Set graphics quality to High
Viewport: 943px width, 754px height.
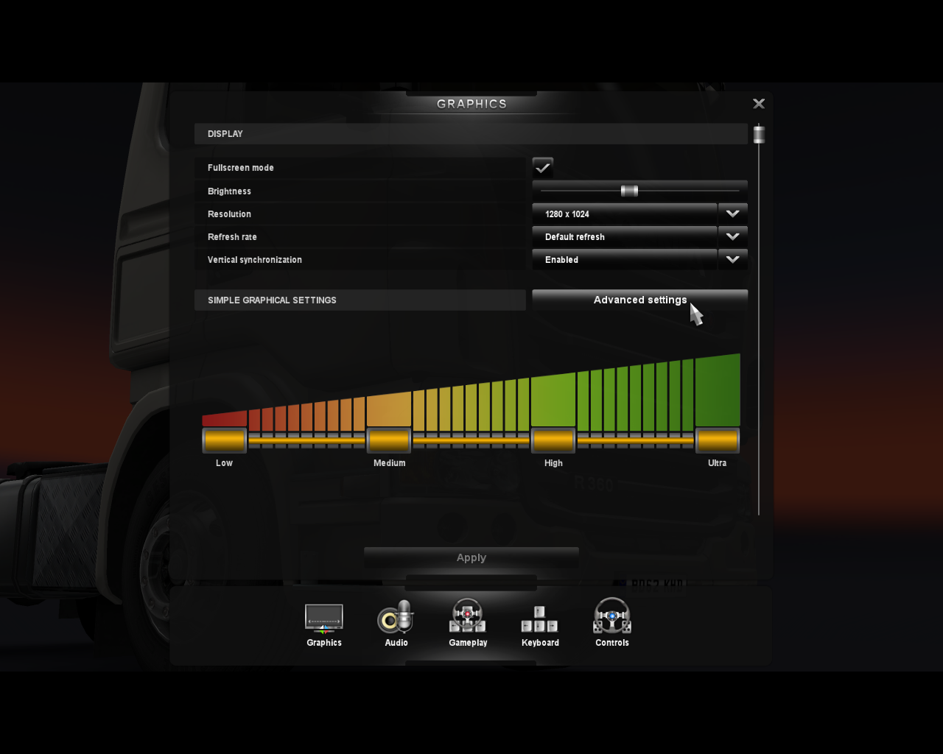point(553,440)
